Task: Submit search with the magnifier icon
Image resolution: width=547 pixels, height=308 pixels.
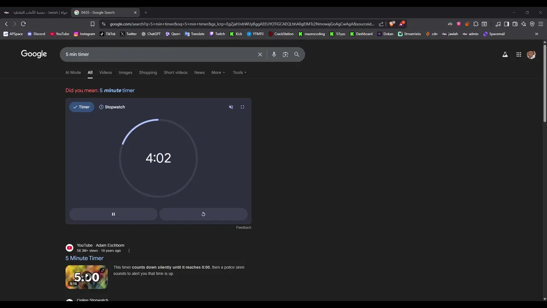Action: (297, 54)
